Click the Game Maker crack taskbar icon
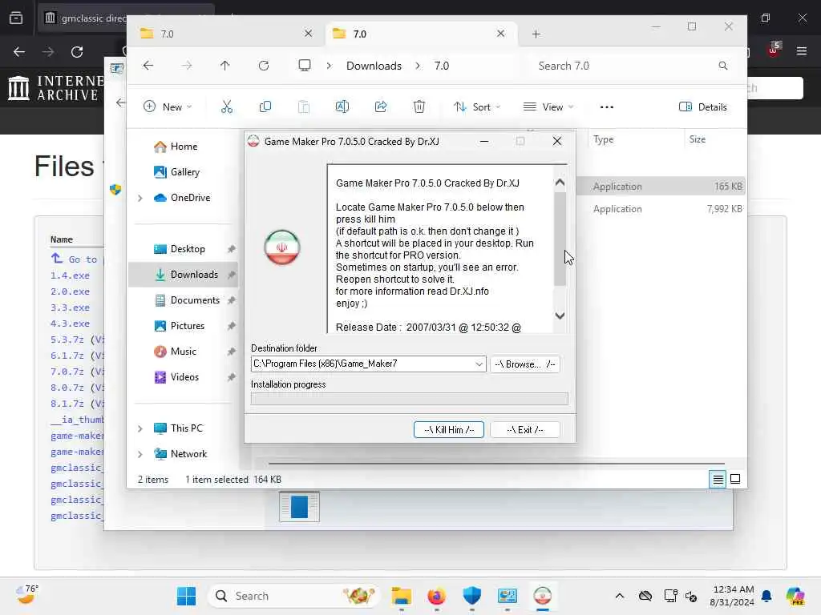 tap(543, 596)
